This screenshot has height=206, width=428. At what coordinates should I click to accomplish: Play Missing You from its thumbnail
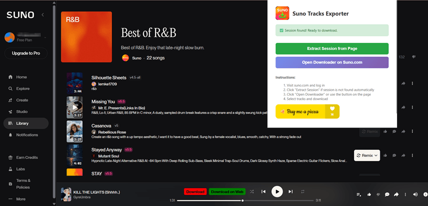pyautogui.click(x=74, y=107)
